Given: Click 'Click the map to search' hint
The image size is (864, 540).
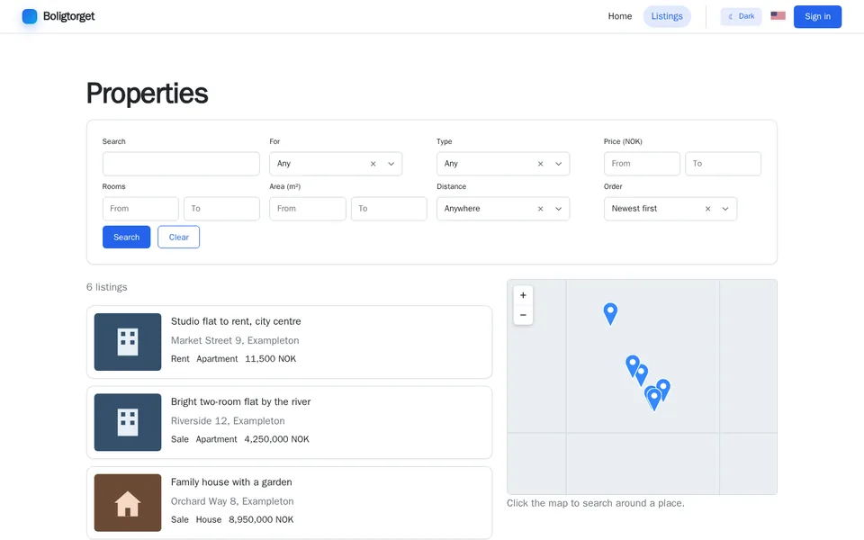Looking at the screenshot, I should 596,503.
